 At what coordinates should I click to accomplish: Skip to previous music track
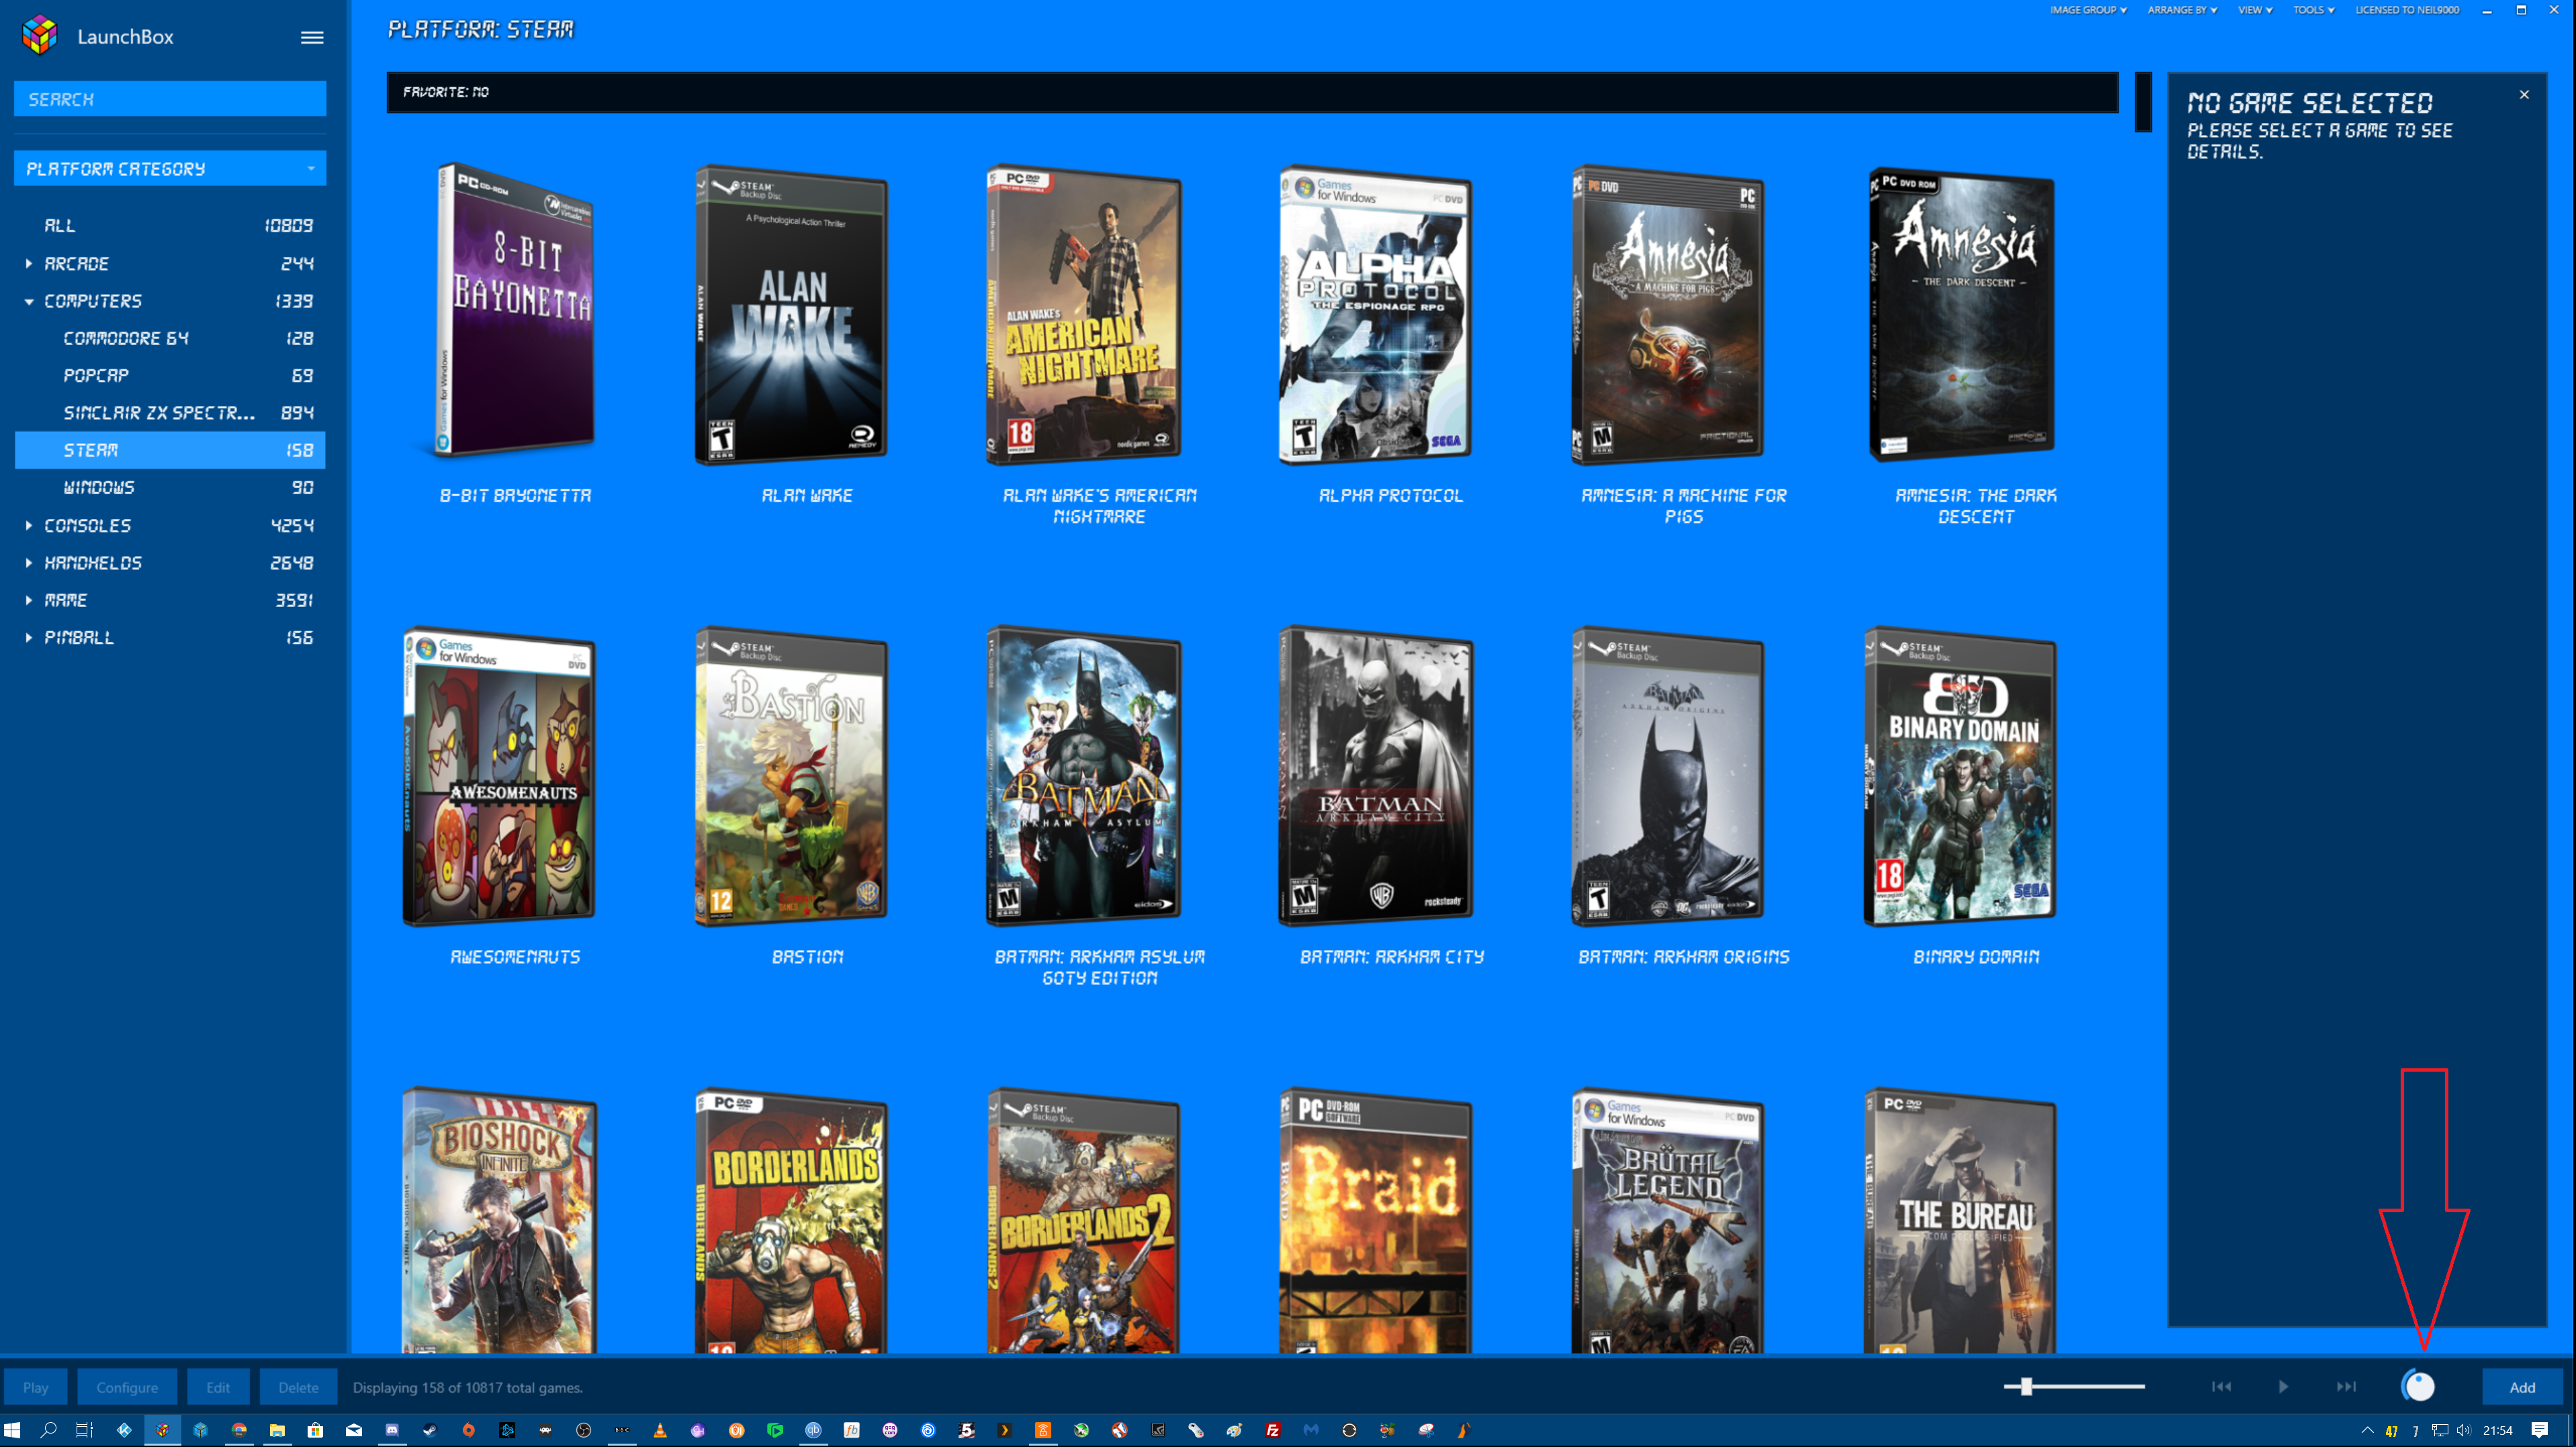pos(2221,1386)
